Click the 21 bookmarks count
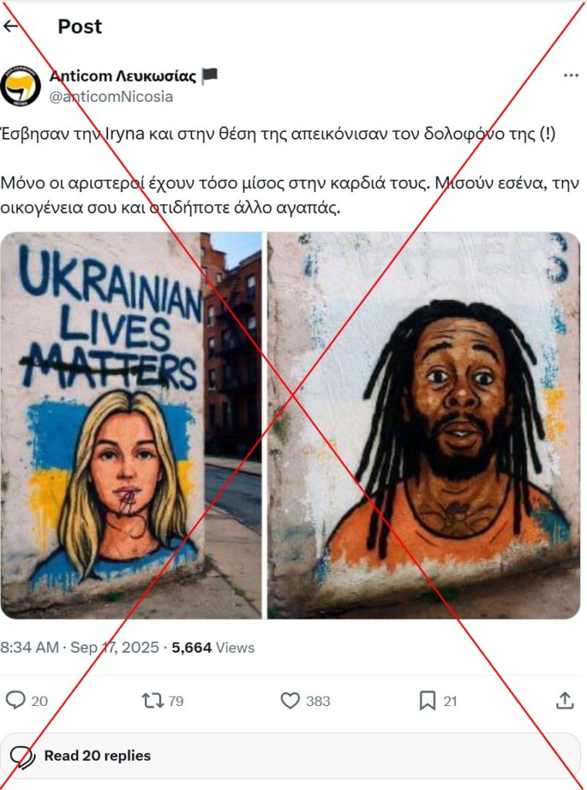Screen dimensions: 587x790 coord(450,701)
